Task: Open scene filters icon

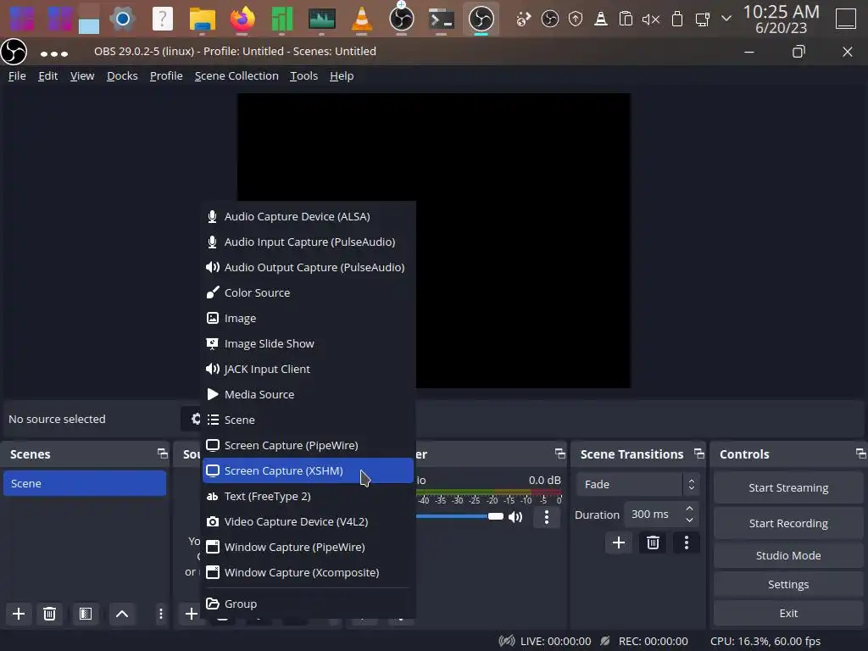Action: [86, 614]
